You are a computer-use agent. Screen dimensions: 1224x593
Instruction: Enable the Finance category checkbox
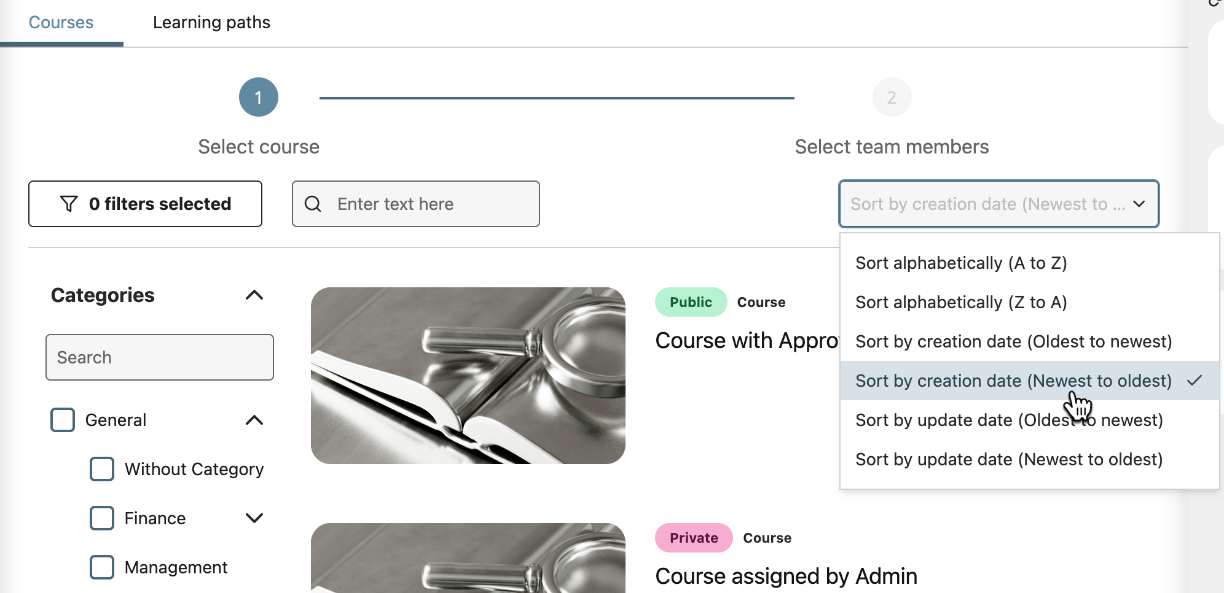[x=102, y=518]
